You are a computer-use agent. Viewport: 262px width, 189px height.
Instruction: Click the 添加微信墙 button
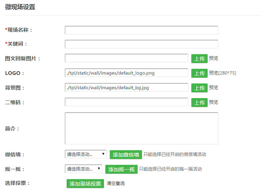point(126,155)
